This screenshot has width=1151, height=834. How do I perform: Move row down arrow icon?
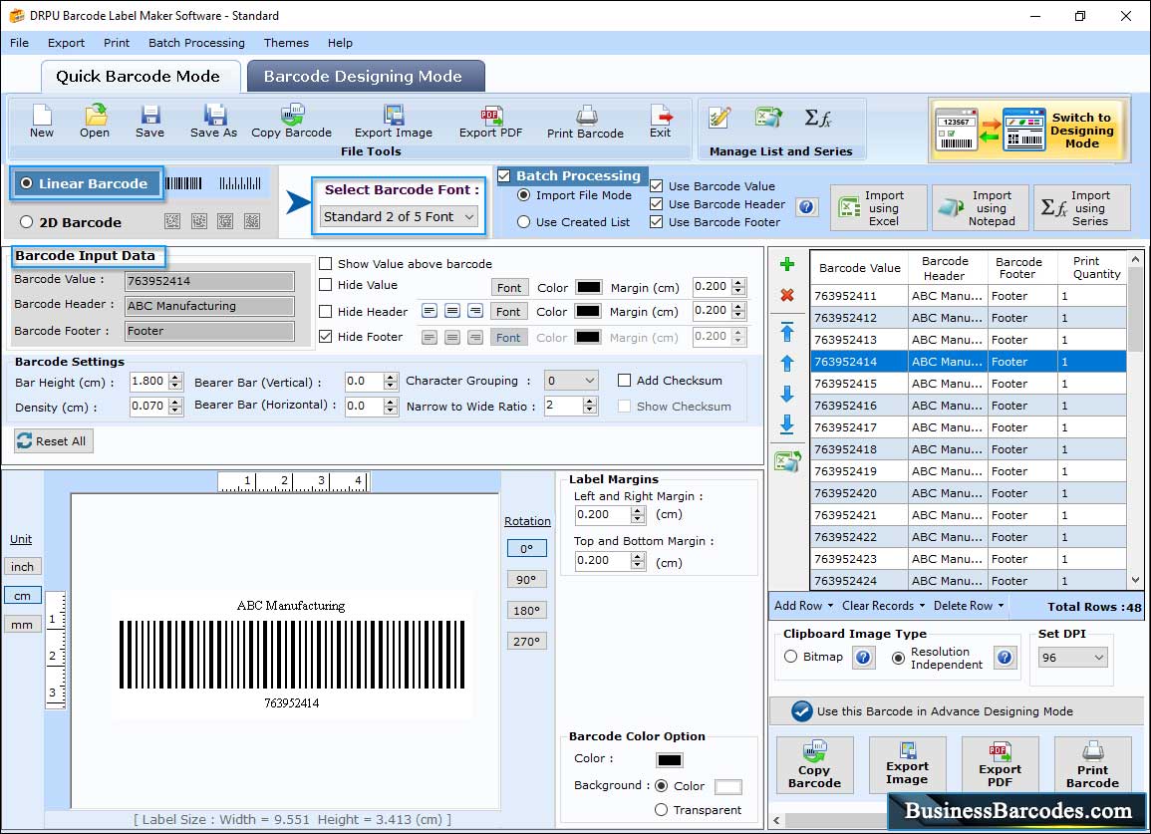pyautogui.click(x=787, y=394)
